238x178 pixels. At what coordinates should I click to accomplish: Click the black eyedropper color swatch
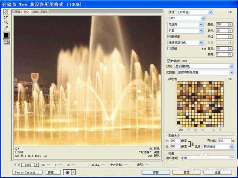(6, 35)
